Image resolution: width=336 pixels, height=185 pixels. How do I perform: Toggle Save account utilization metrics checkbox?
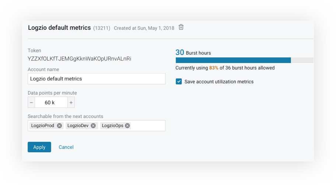(179, 81)
